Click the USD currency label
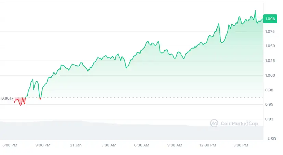This screenshot has height=155, width=283. (x=272, y=139)
